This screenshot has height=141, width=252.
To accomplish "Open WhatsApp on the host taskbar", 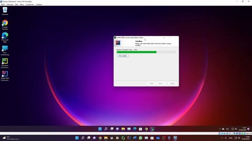I will (x=141, y=138).
